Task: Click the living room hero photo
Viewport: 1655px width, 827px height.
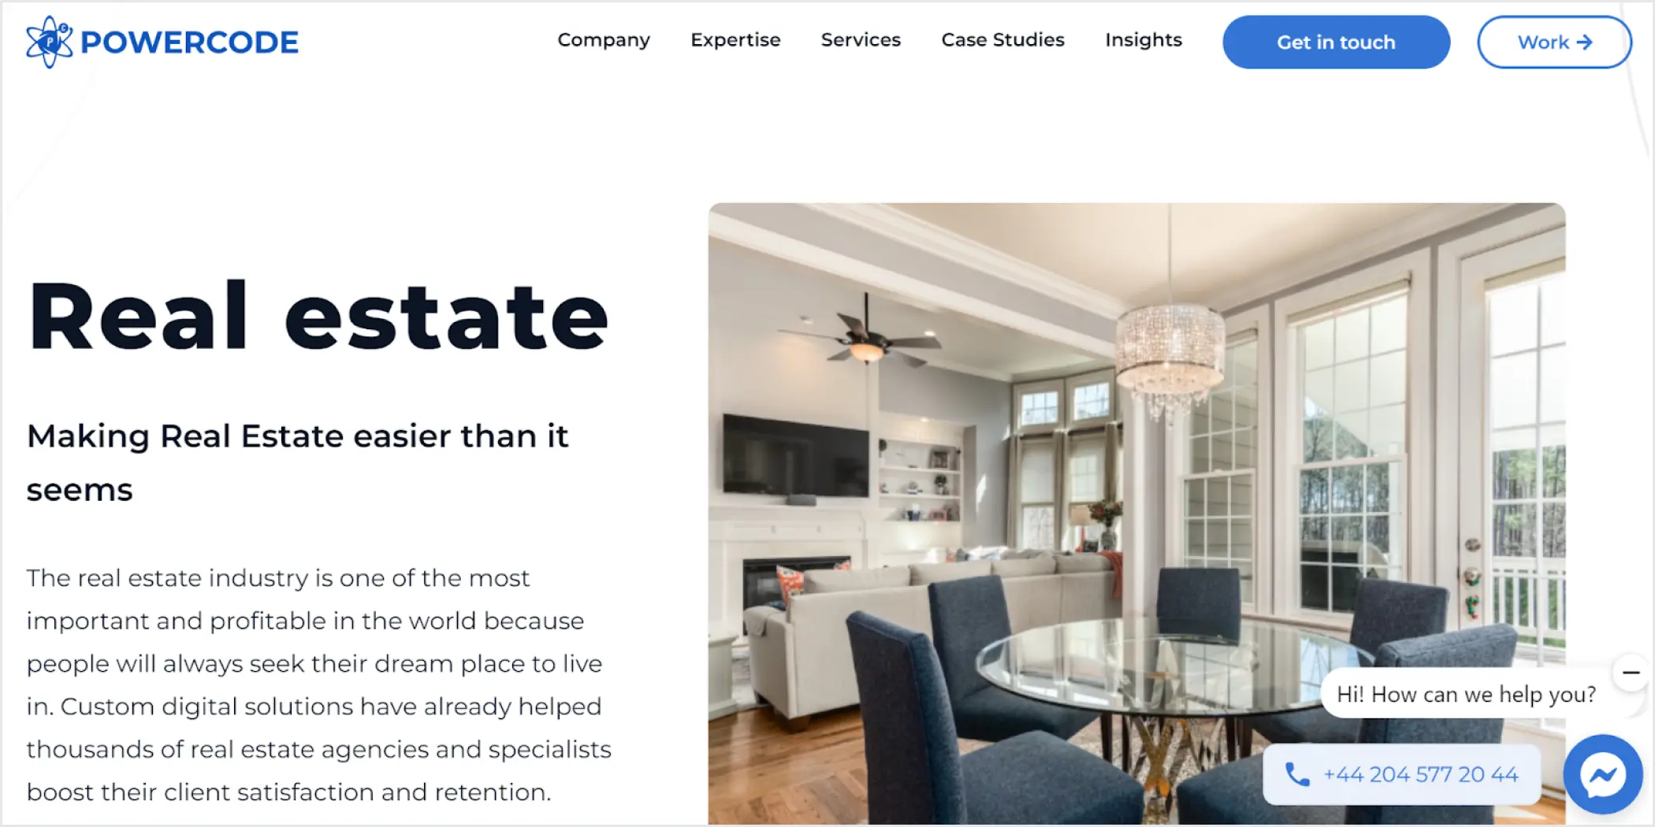Action: (1136, 514)
